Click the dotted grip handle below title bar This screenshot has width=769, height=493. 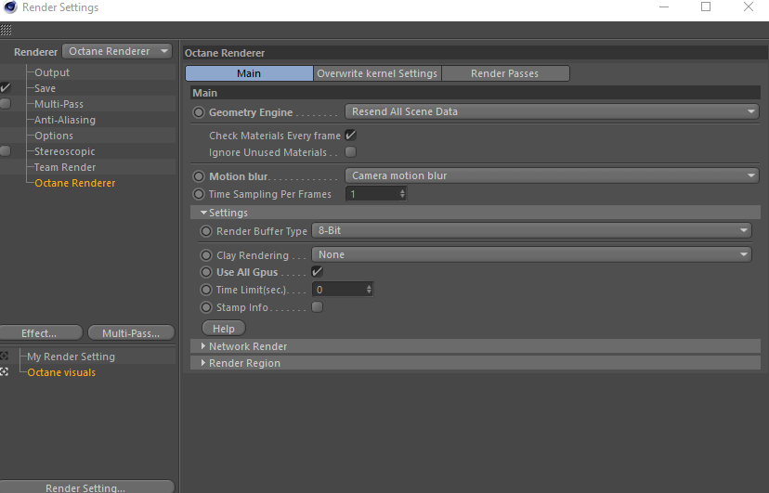tap(6, 31)
